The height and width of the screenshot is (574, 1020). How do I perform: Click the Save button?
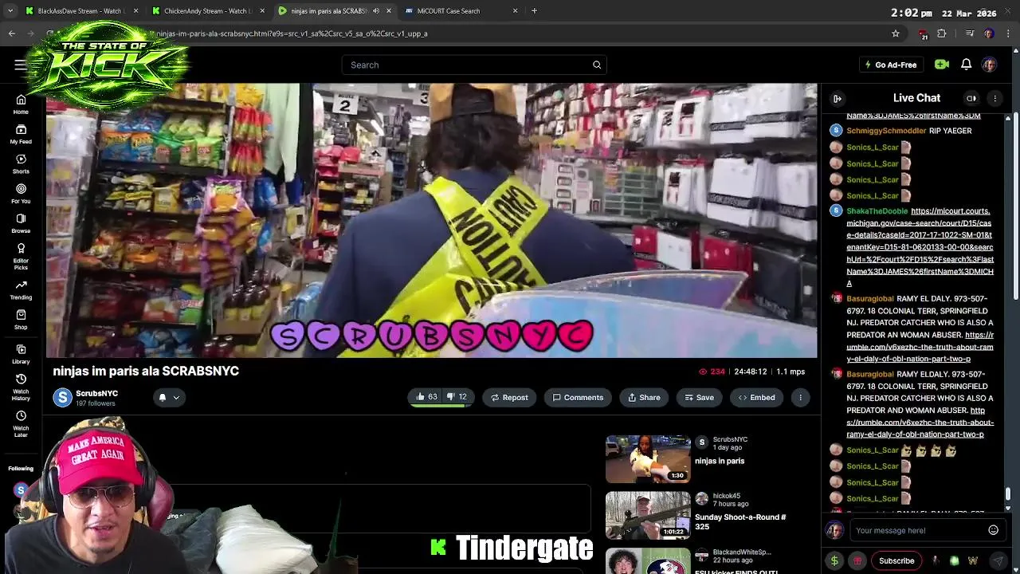coord(700,397)
